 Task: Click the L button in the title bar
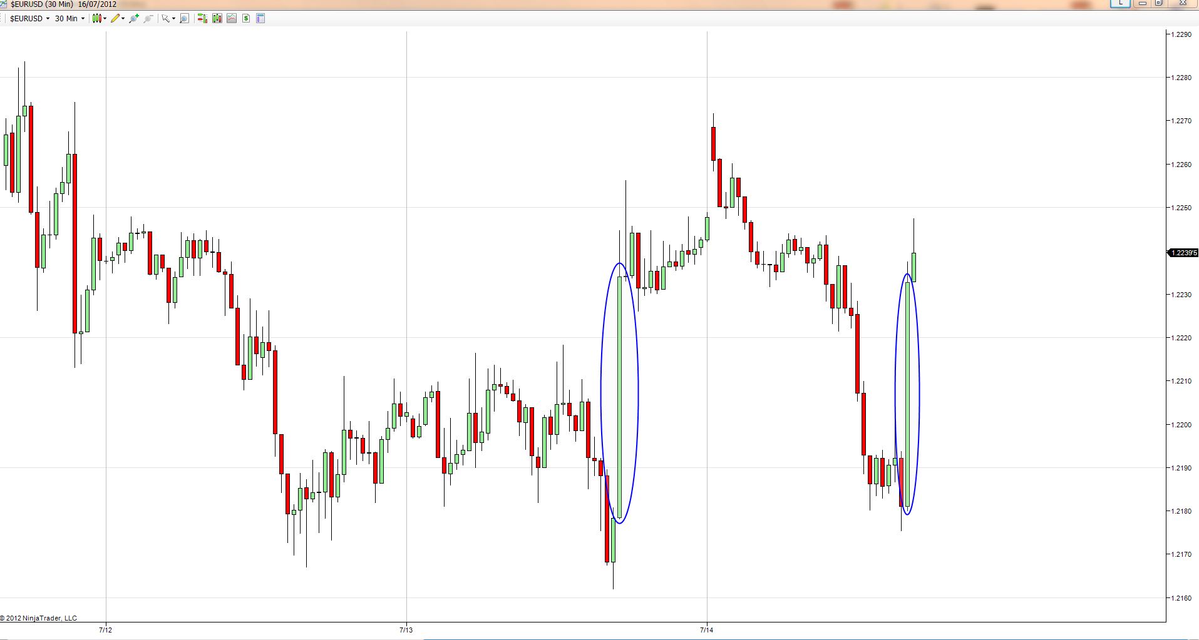click(1120, 3)
